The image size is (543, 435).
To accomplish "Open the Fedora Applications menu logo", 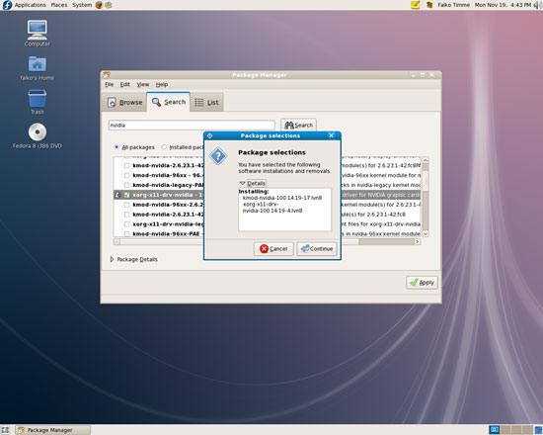I will pos(7,5).
